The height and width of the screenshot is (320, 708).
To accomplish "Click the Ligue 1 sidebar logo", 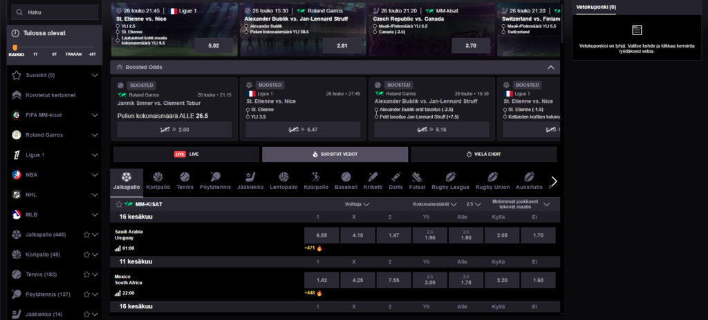I will (x=17, y=154).
